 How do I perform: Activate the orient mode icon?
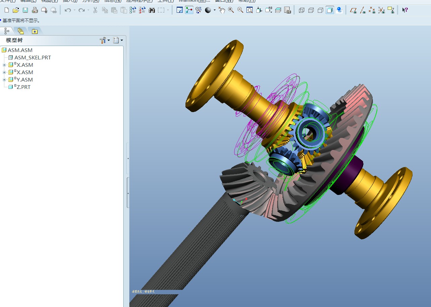pos(199,10)
